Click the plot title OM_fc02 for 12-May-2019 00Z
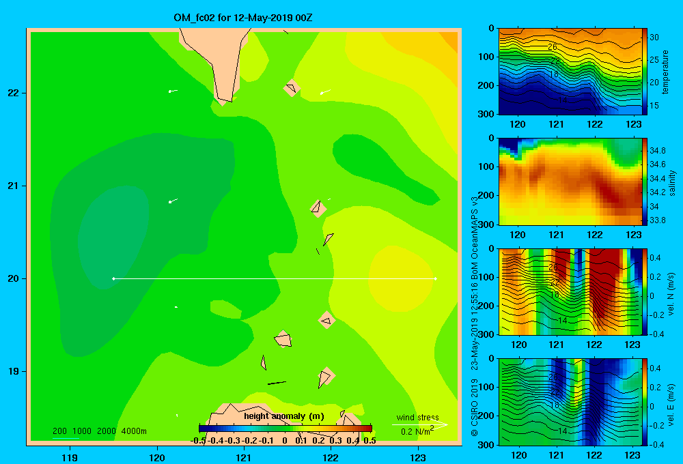 click(x=242, y=18)
